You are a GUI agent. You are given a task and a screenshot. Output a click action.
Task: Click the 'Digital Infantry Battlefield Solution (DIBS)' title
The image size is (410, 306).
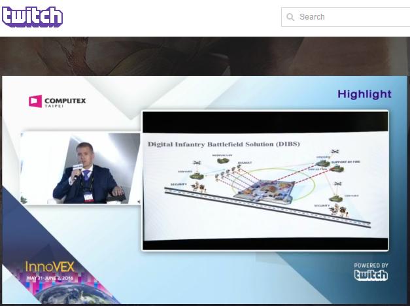[x=224, y=144]
